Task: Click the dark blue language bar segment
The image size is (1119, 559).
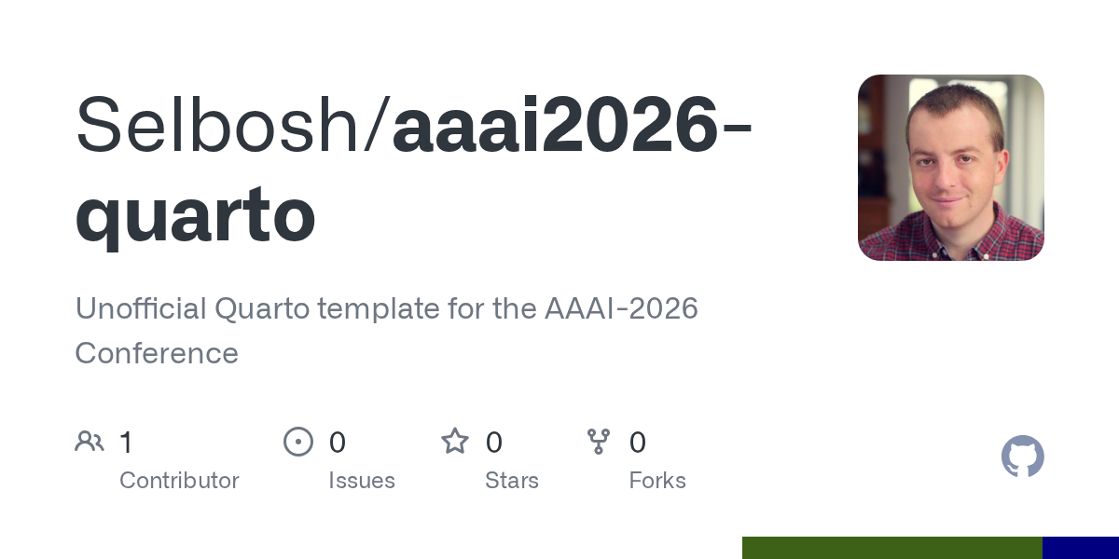Action: [x=1080, y=548]
